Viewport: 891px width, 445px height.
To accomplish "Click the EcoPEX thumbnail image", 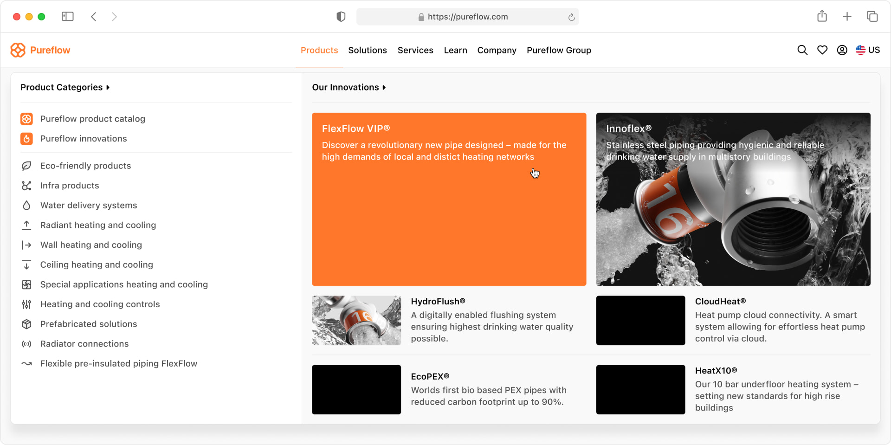I will [356, 389].
